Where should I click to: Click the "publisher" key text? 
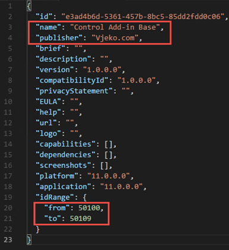(x=59, y=38)
